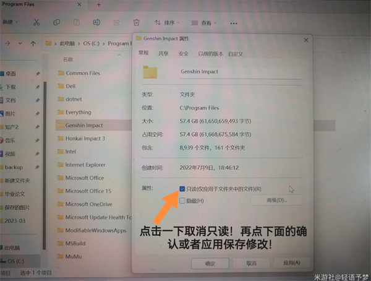Close the Program Files tab

tap(79, 4)
